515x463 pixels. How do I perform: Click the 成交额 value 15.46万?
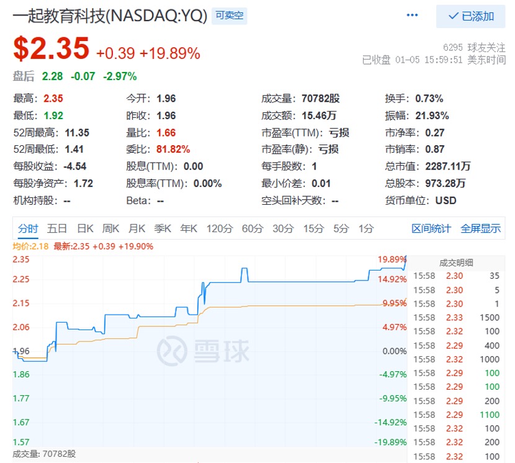tap(319, 115)
